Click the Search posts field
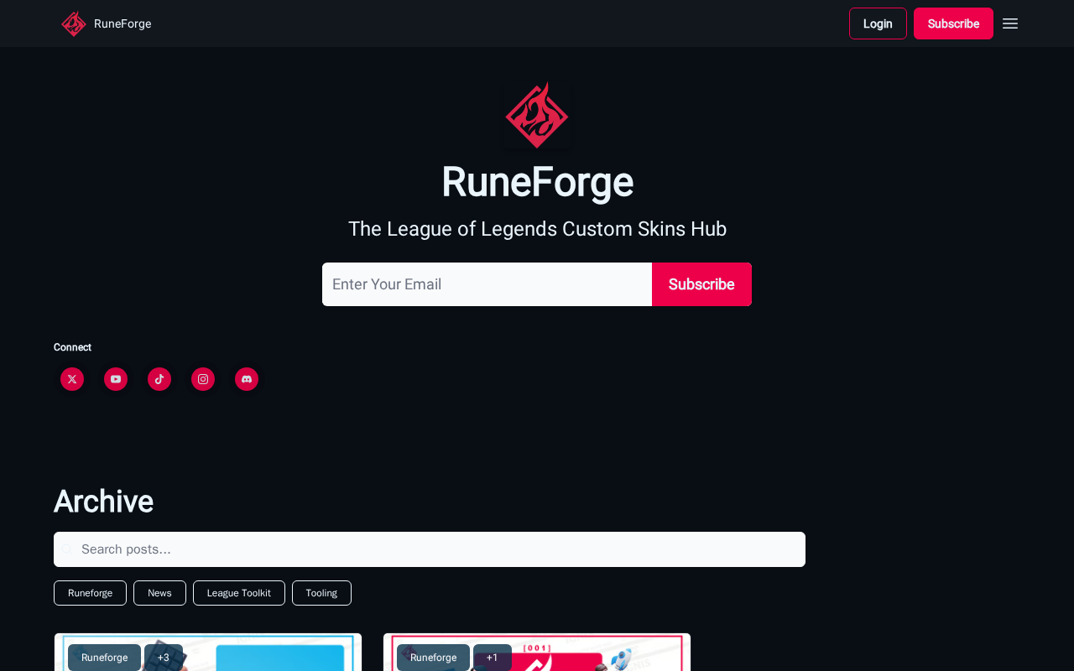Screen dimensions: 1074x671 pyautogui.click(x=430, y=549)
